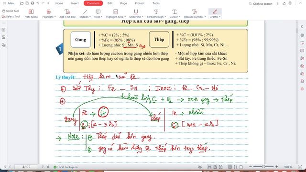Open the Protect tab
The width and height of the screenshot is (306, 172).
(140, 3)
